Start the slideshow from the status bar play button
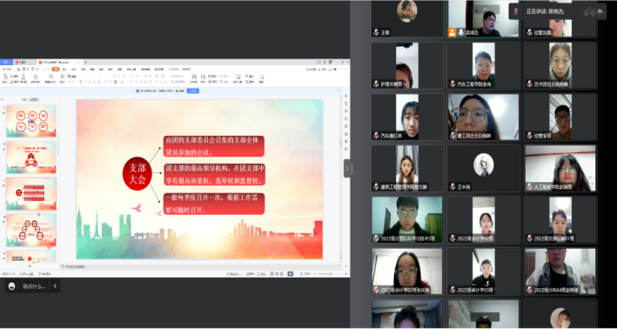This screenshot has width=617, height=329. 290,274
